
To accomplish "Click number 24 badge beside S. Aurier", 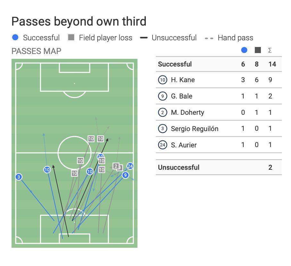I will [162, 145].
